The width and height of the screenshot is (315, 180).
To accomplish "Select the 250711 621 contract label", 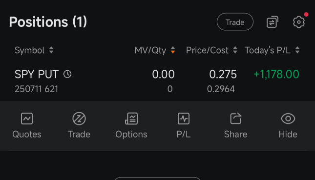I will [x=36, y=89].
